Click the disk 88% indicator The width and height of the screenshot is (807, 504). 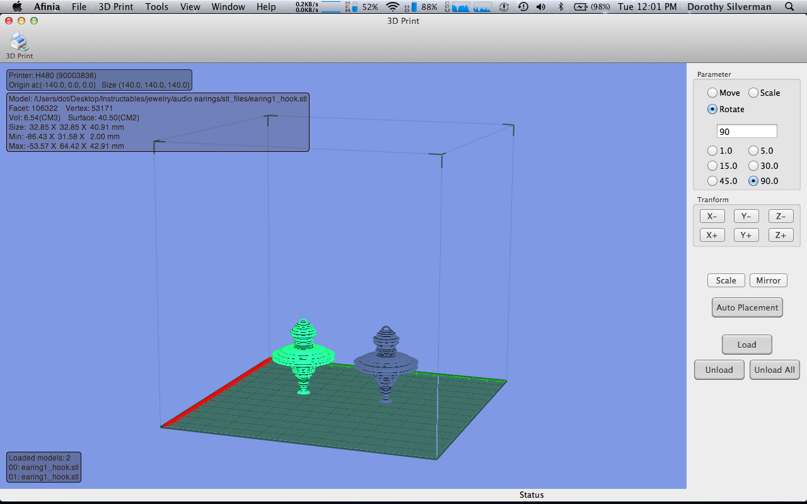(421, 7)
